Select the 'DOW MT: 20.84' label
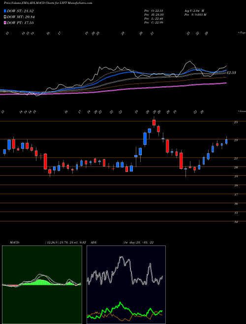The width and height of the screenshot is (246, 324). [x=21, y=17]
